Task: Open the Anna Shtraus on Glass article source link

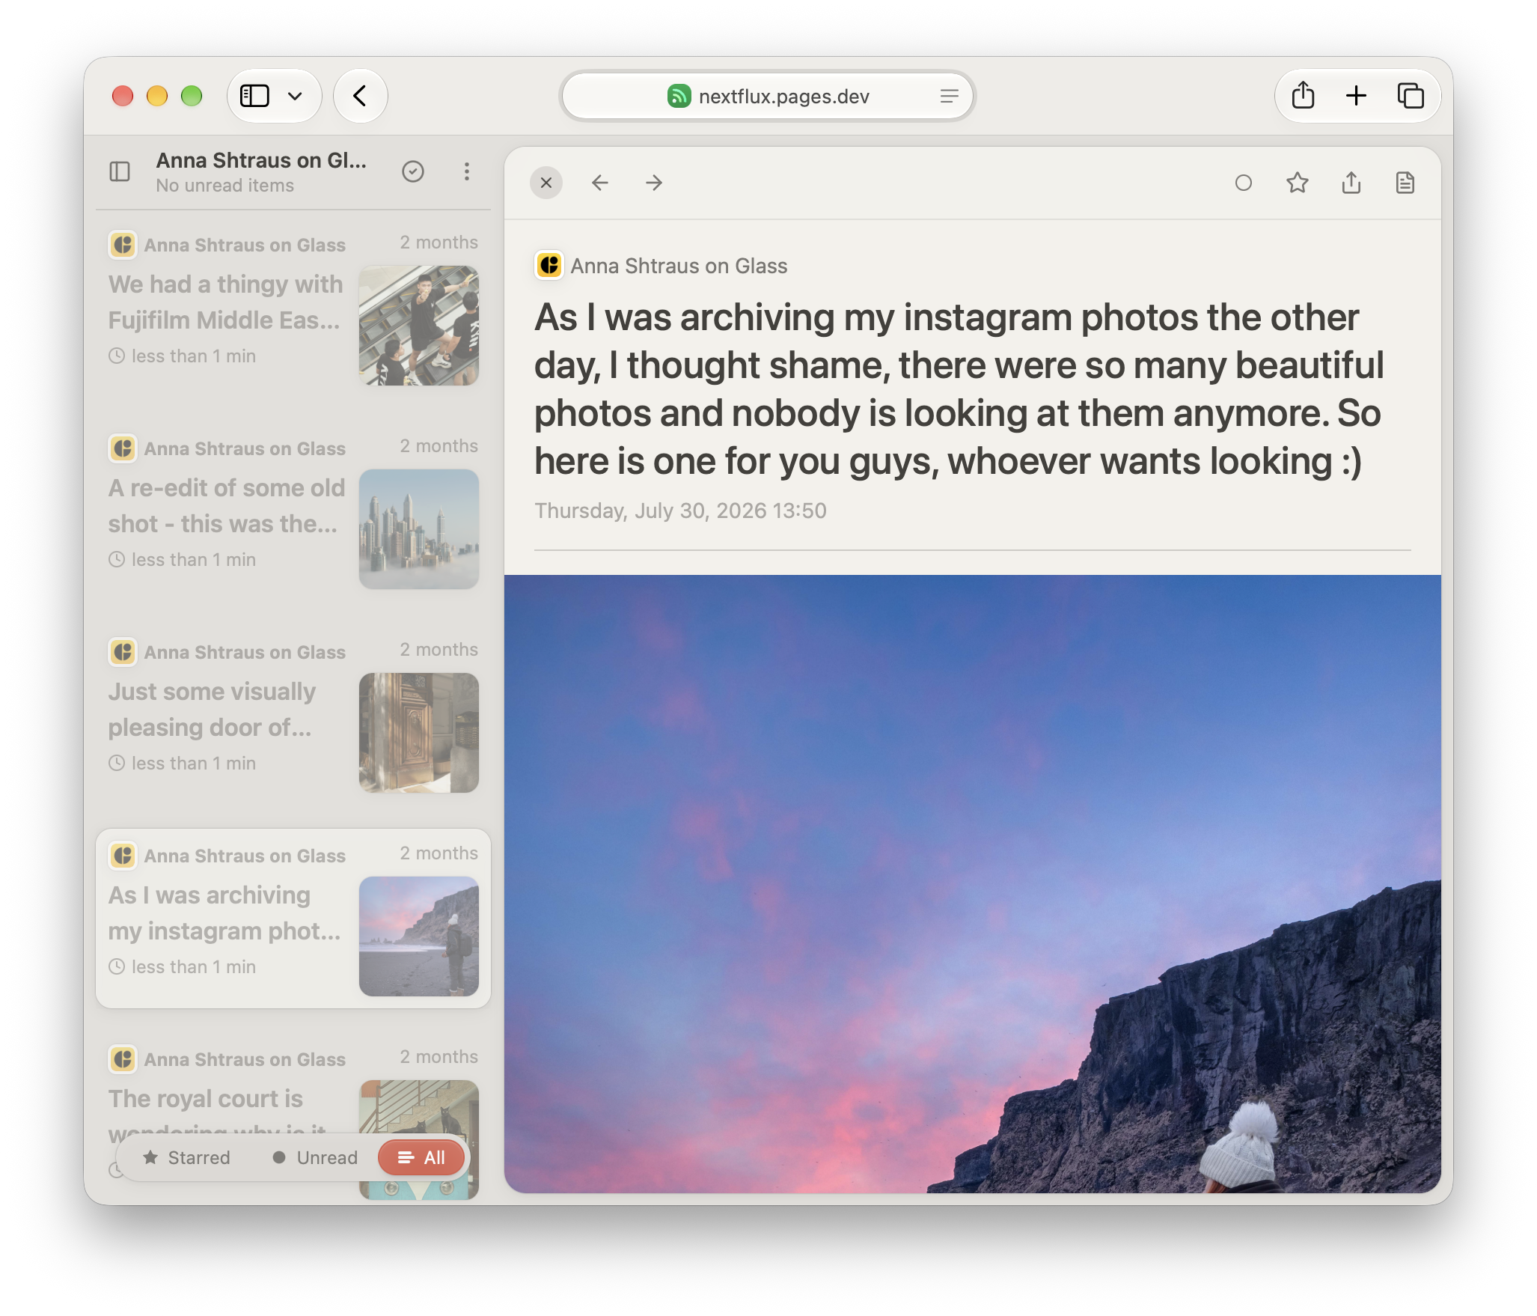Action: tap(679, 266)
